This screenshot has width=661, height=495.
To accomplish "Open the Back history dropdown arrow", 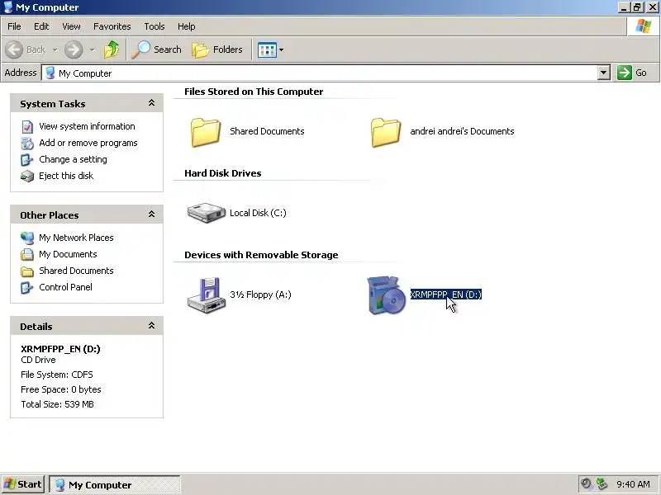I will [55, 49].
